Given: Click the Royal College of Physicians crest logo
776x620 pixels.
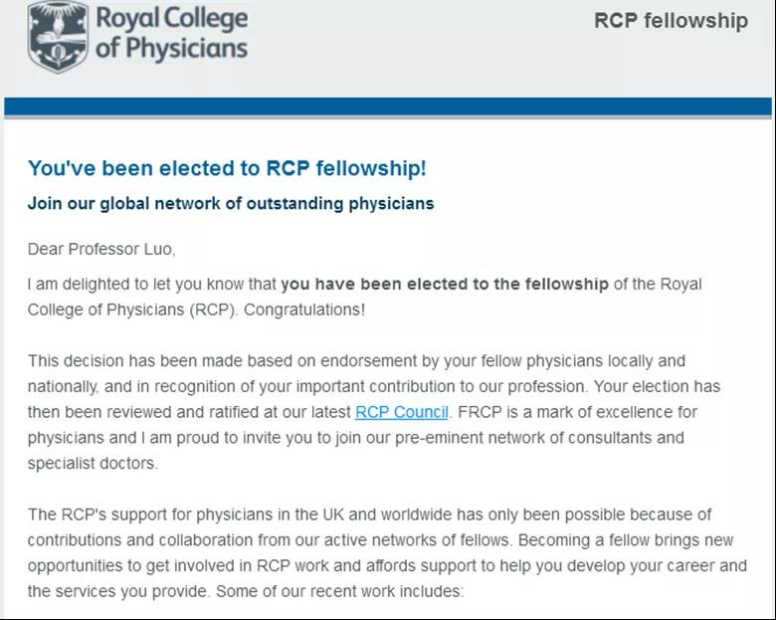Looking at the screenshot, I should (x=57, y=37).
